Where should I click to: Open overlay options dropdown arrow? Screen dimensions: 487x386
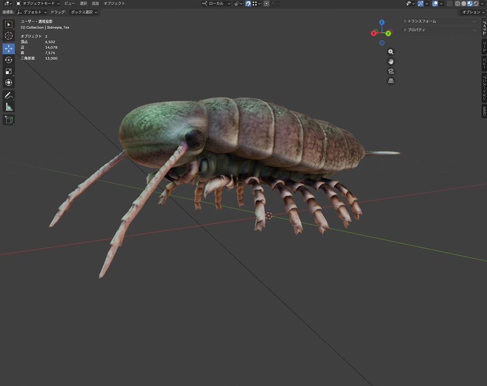441,4
